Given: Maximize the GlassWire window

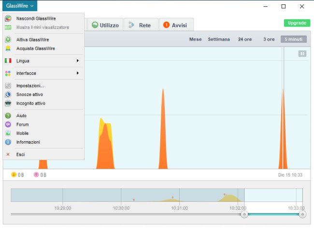Looking at the screenshot, I should (x=284, y=6).
